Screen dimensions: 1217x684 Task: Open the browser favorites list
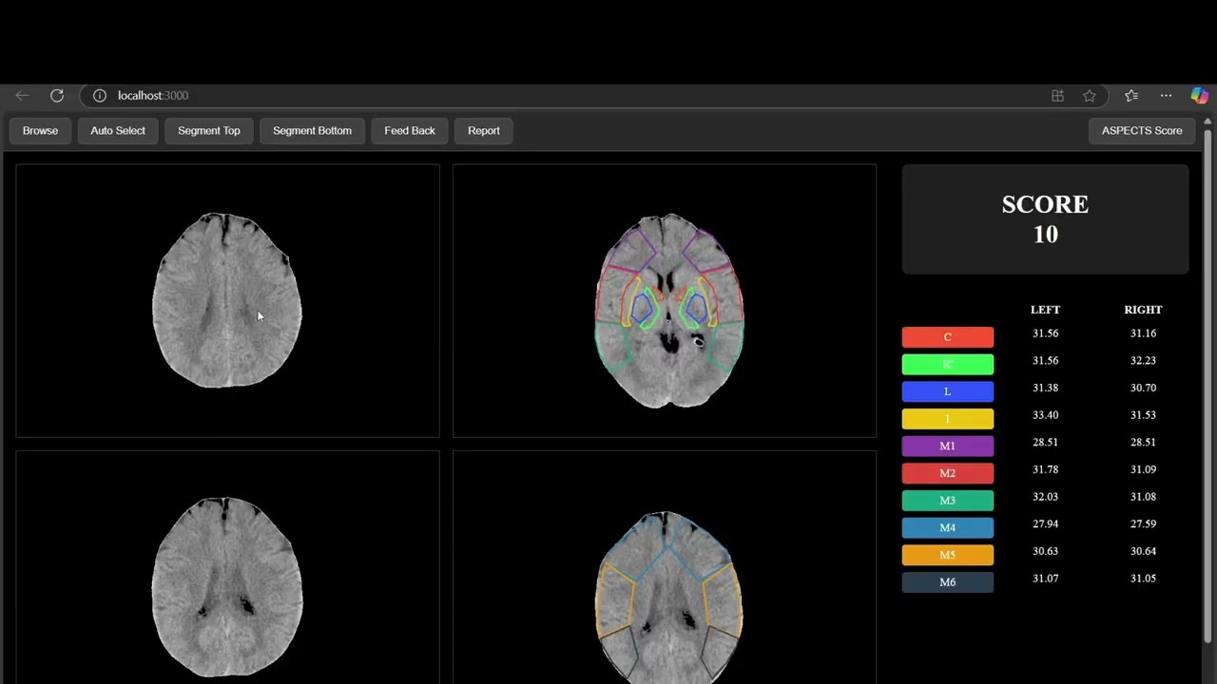pos(1131,96)
